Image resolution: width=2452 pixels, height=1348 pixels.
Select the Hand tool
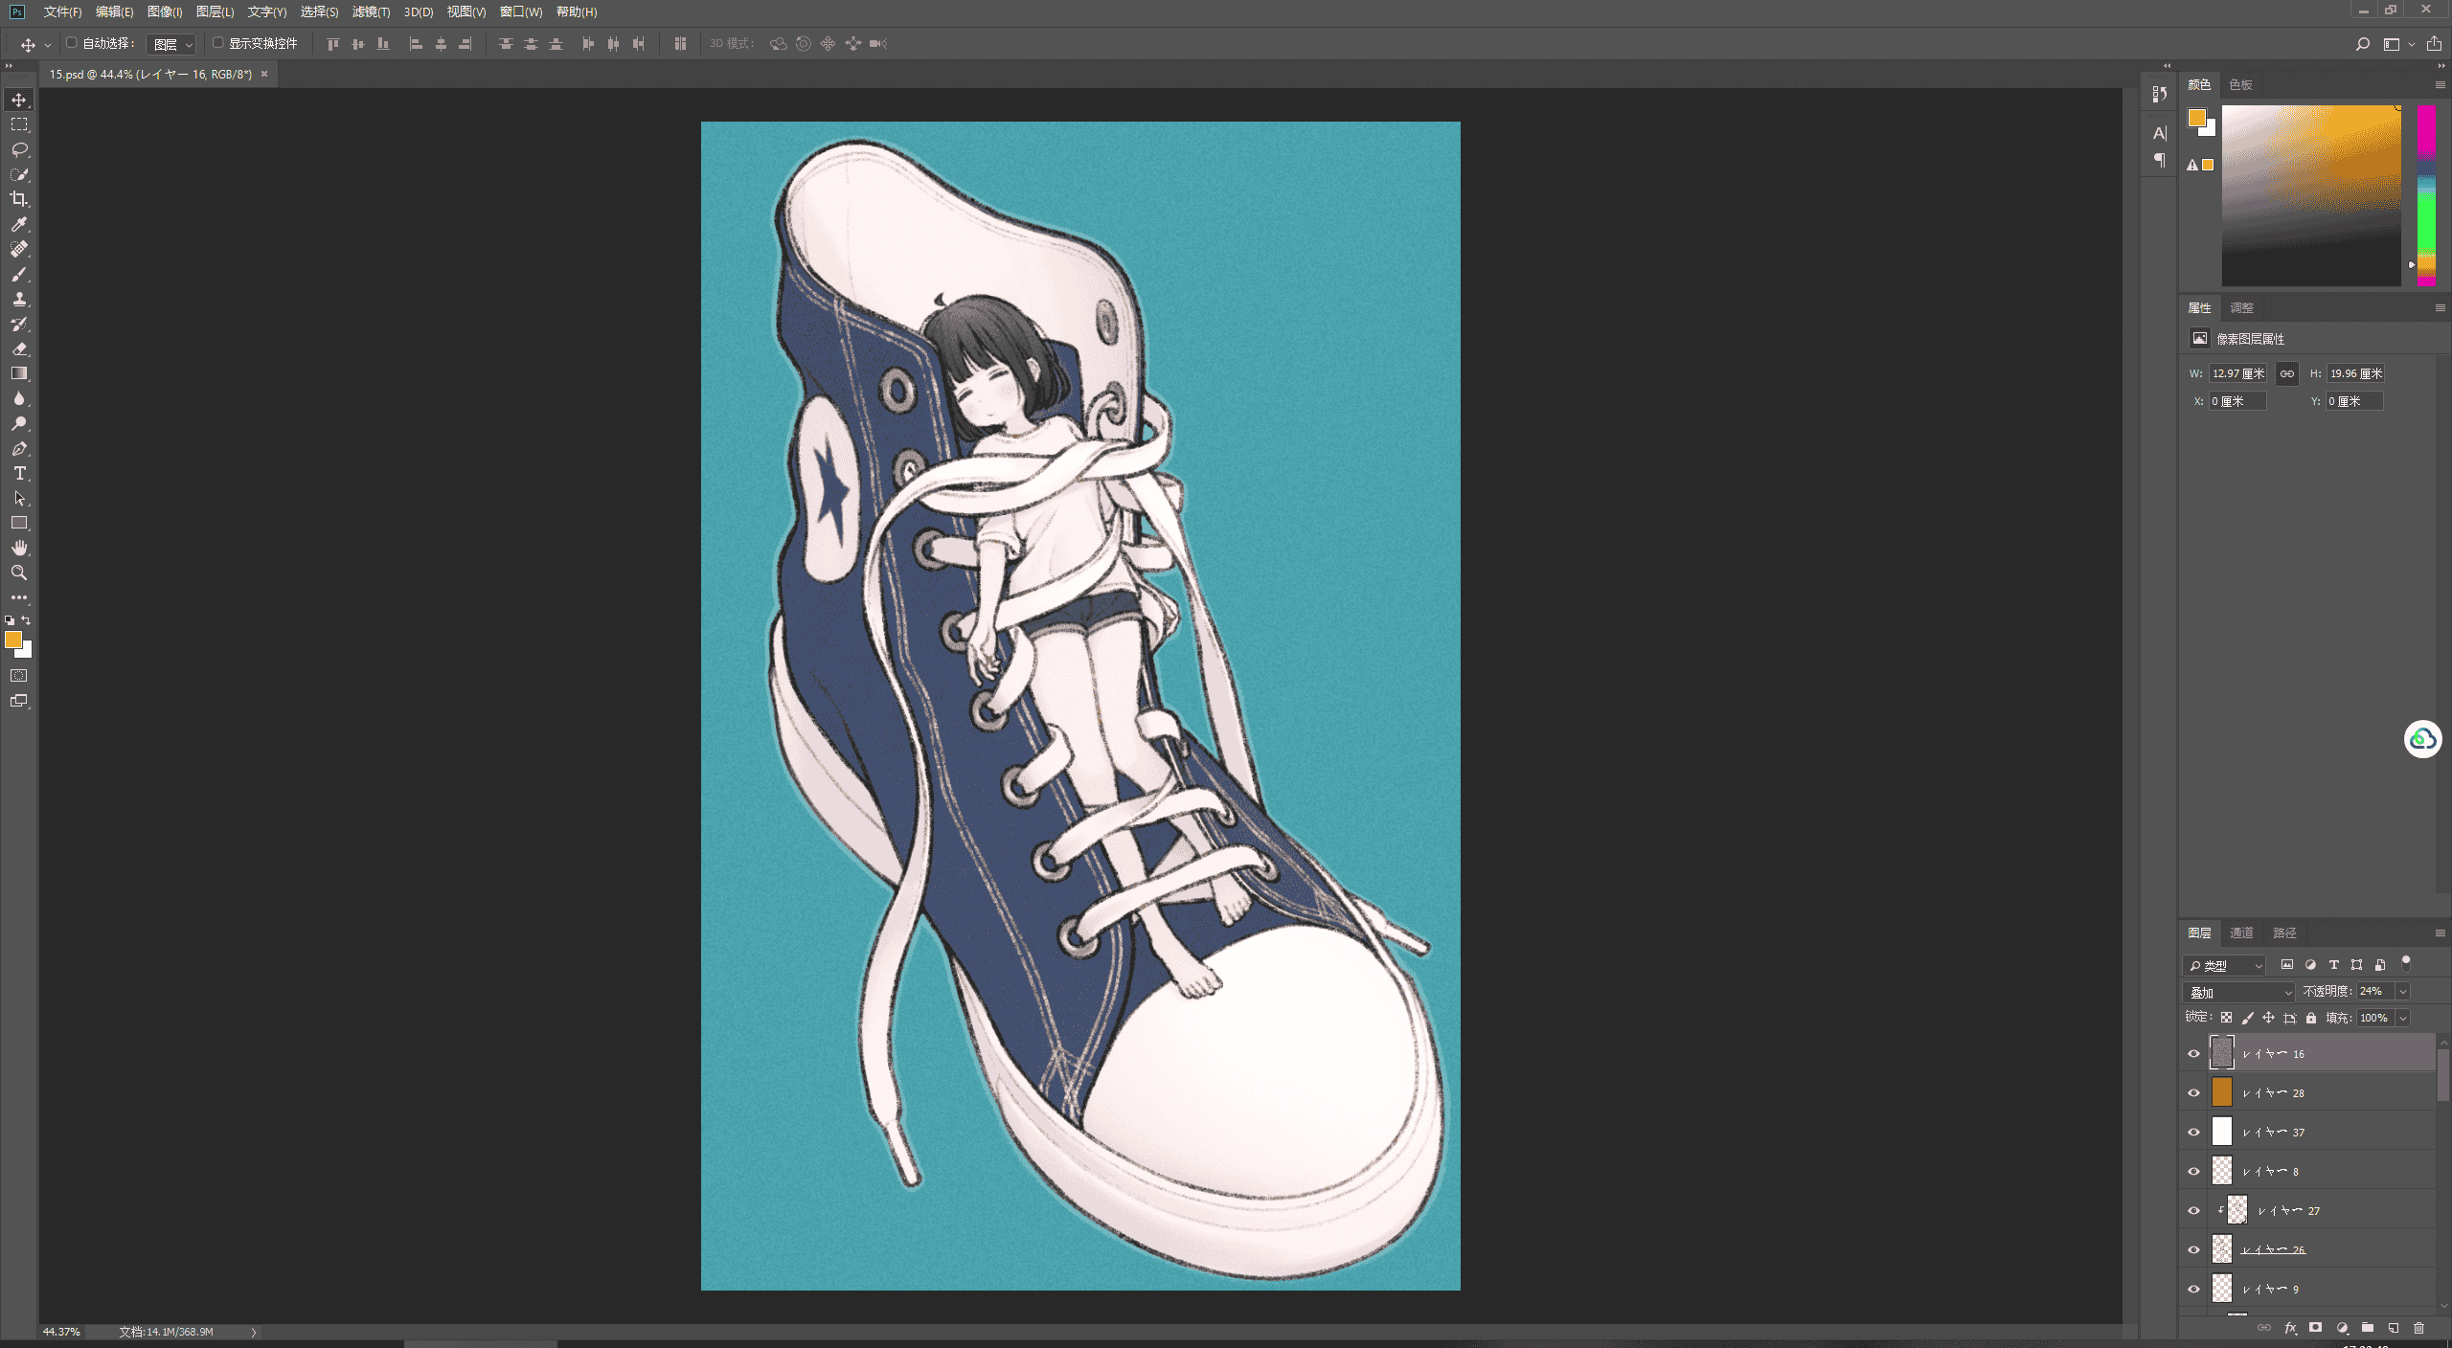pyautogui.click(x=19, y=548)
